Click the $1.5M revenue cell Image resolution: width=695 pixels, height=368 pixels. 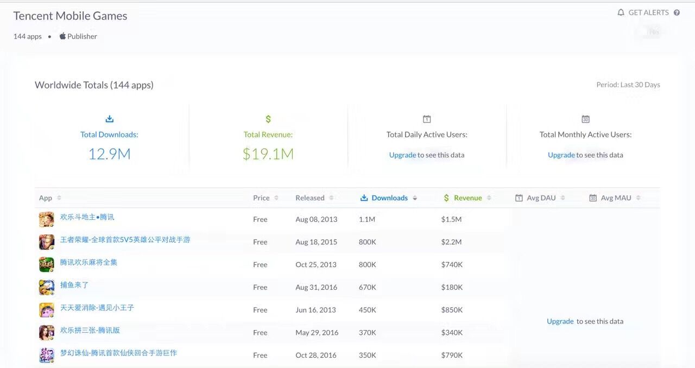(451, 219)
